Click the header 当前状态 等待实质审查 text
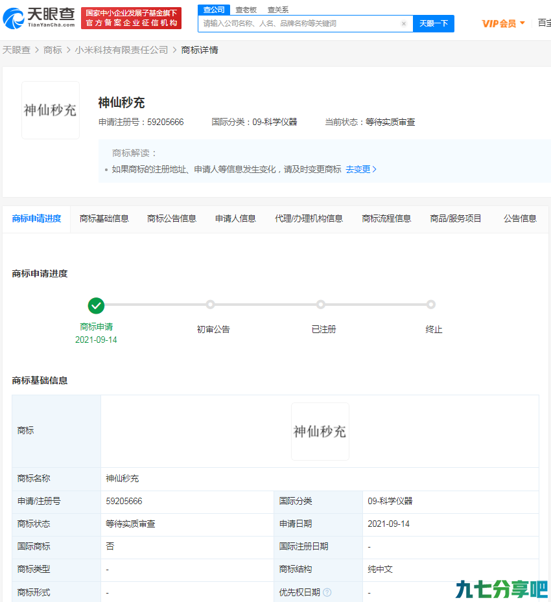This screenshot has width=551, height=602. click(x=370, y=122)
